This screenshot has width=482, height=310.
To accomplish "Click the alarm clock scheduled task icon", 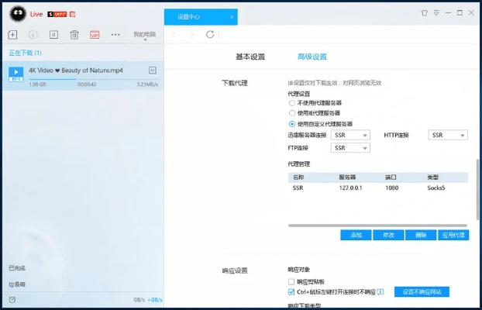I will tap(12, 298).
